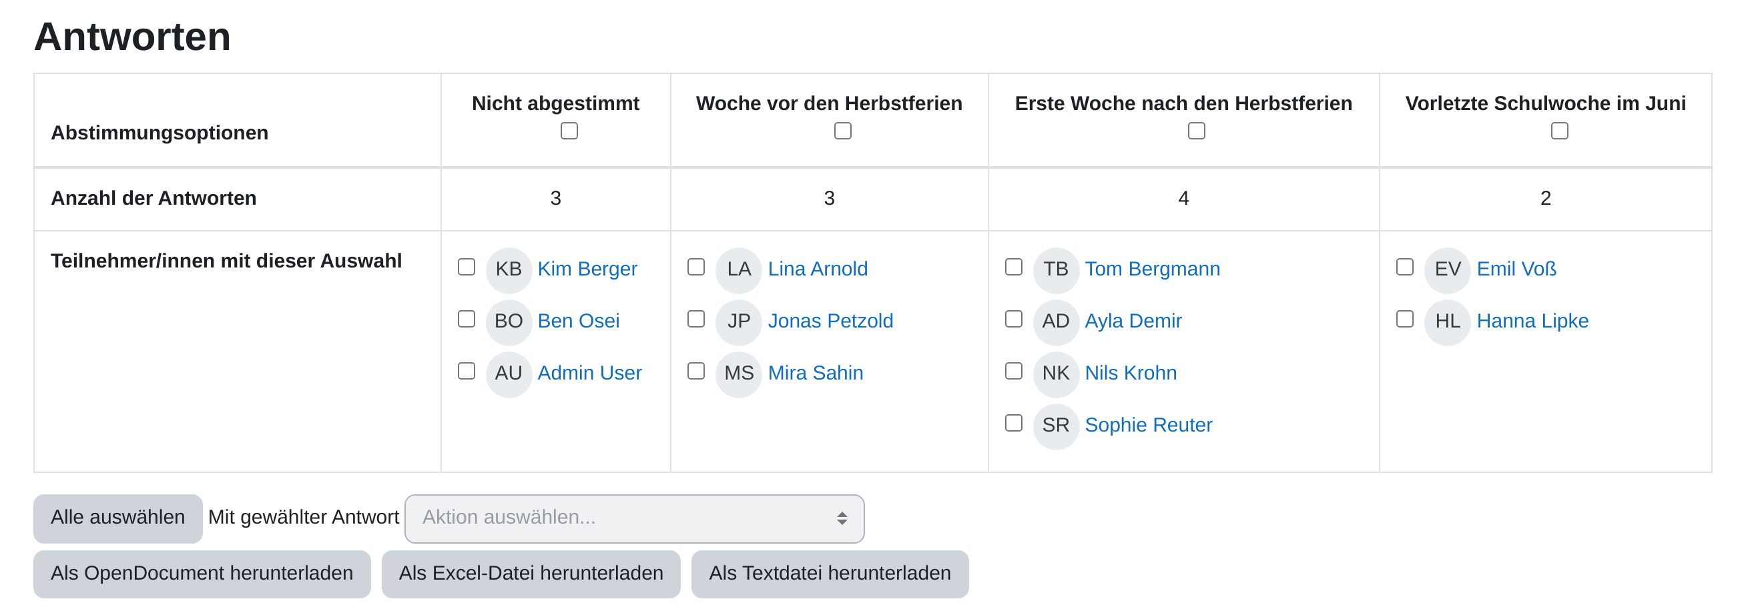Click the HL avatar for Hanna Lipke

click(x=1448, y=322)
